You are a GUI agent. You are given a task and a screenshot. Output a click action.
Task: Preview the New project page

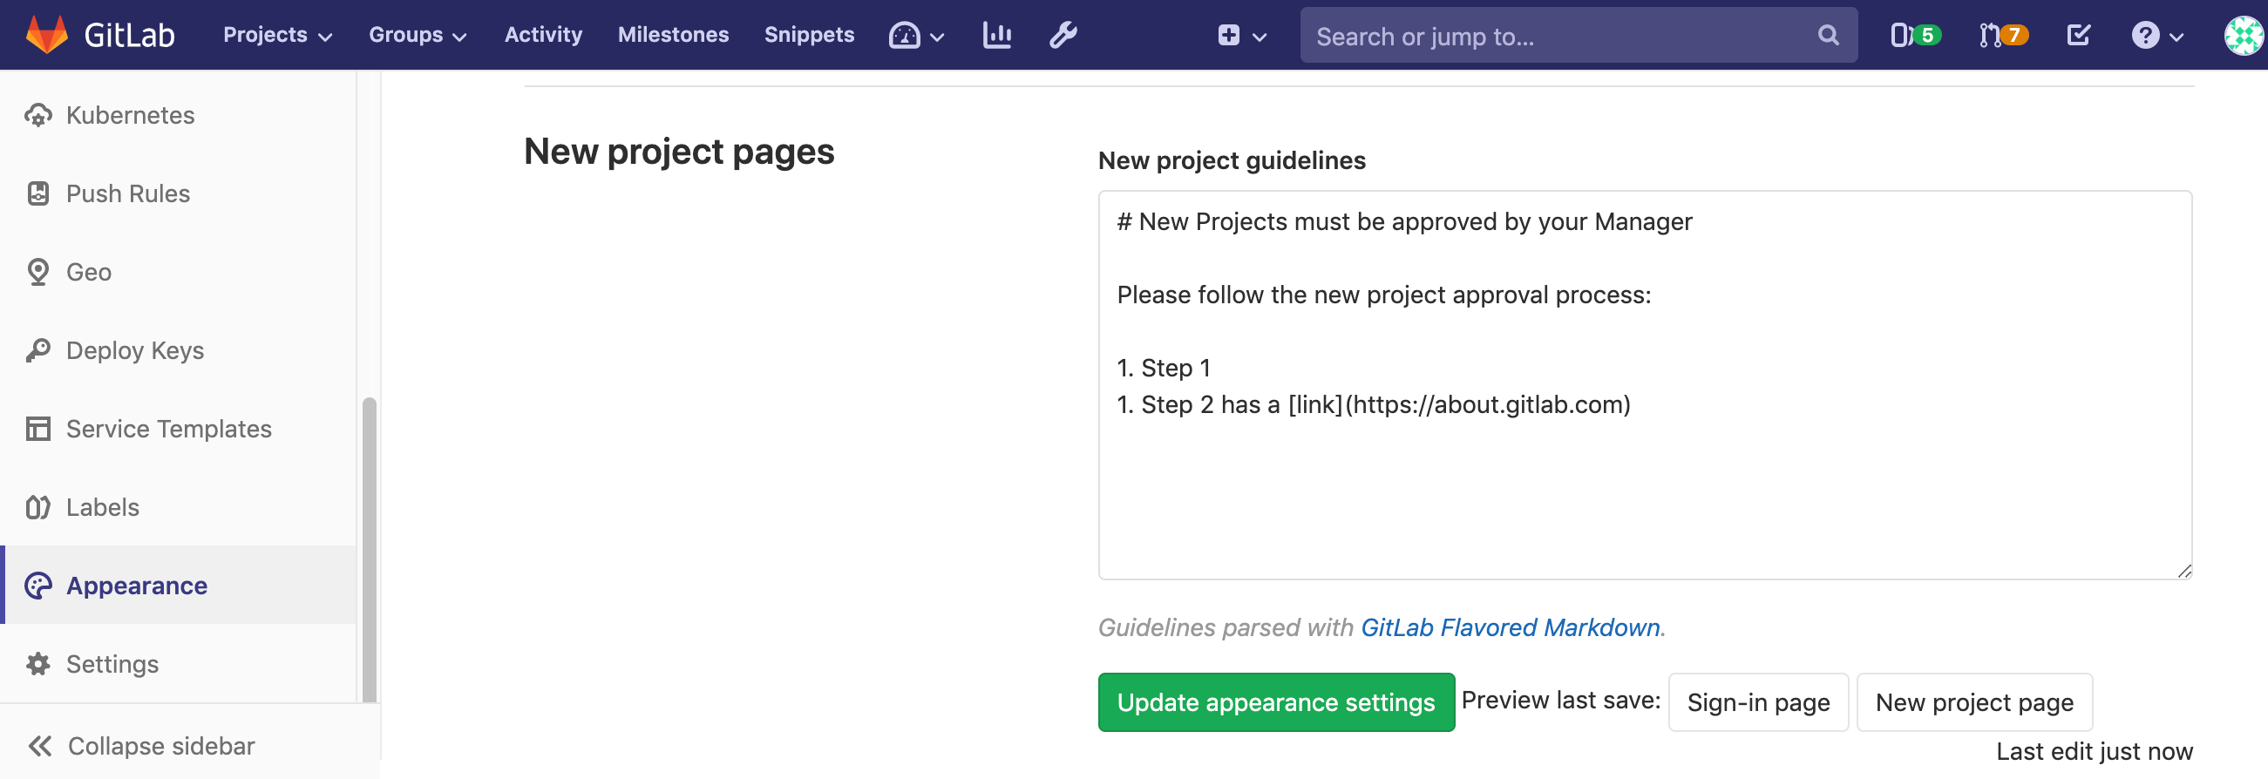[x=1973, y=702]
